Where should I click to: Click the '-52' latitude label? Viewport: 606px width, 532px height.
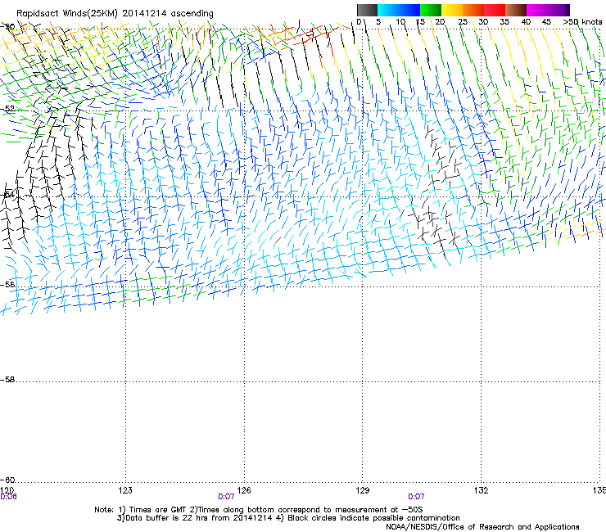pos(7,109)
